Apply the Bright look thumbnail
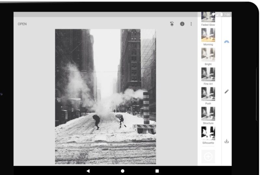The image size is (260, 175). pyautogui.click(x=208, y=54)
